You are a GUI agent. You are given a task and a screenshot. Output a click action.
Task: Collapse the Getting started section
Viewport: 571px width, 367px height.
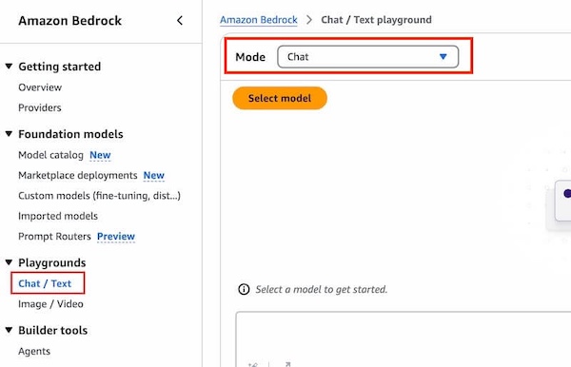10,67
